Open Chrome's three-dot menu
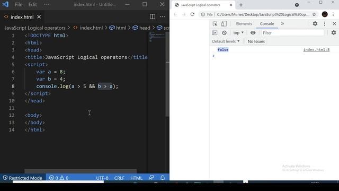This screenshot has height=191, width=339. (x=333, y=14)
